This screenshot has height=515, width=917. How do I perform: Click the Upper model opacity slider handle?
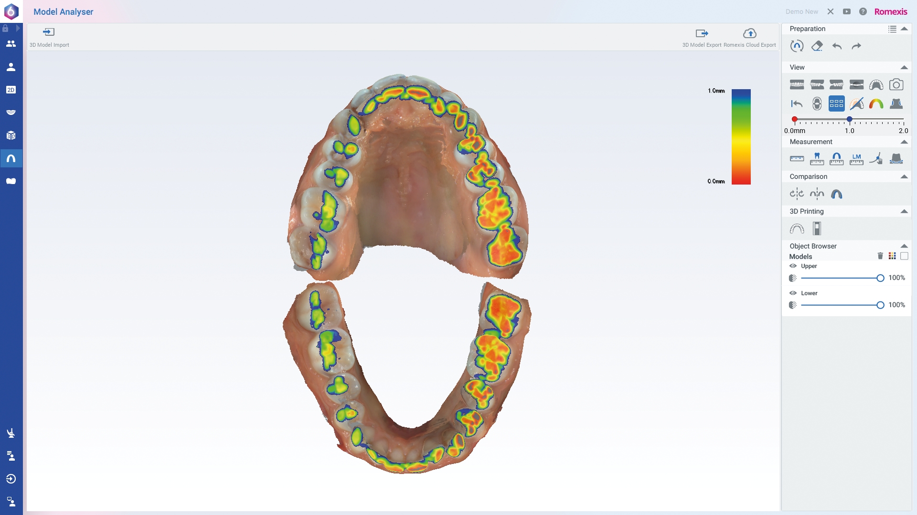coord(880,278)
